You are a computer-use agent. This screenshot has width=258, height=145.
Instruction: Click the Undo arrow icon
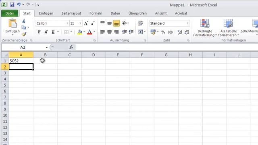coord(19,4)
